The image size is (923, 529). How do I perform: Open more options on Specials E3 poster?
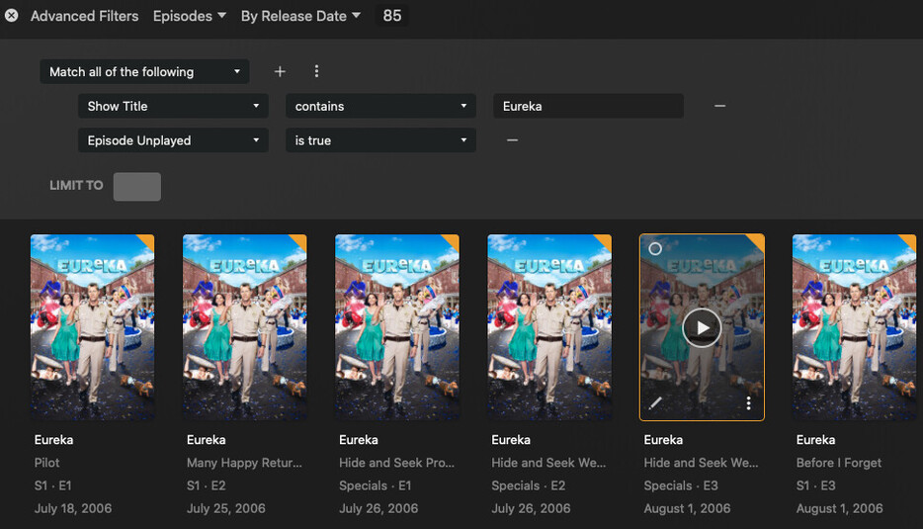(x=748, y=403)
